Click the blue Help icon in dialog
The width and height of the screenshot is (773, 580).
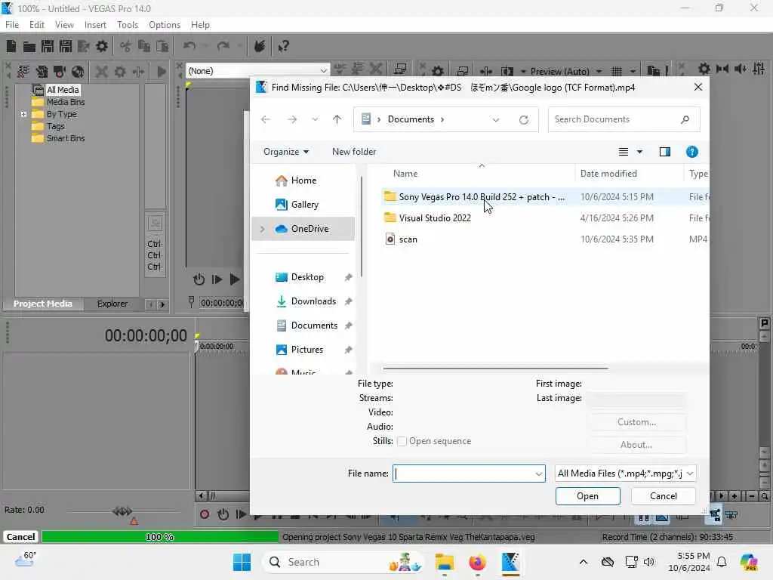click(691, 152)
